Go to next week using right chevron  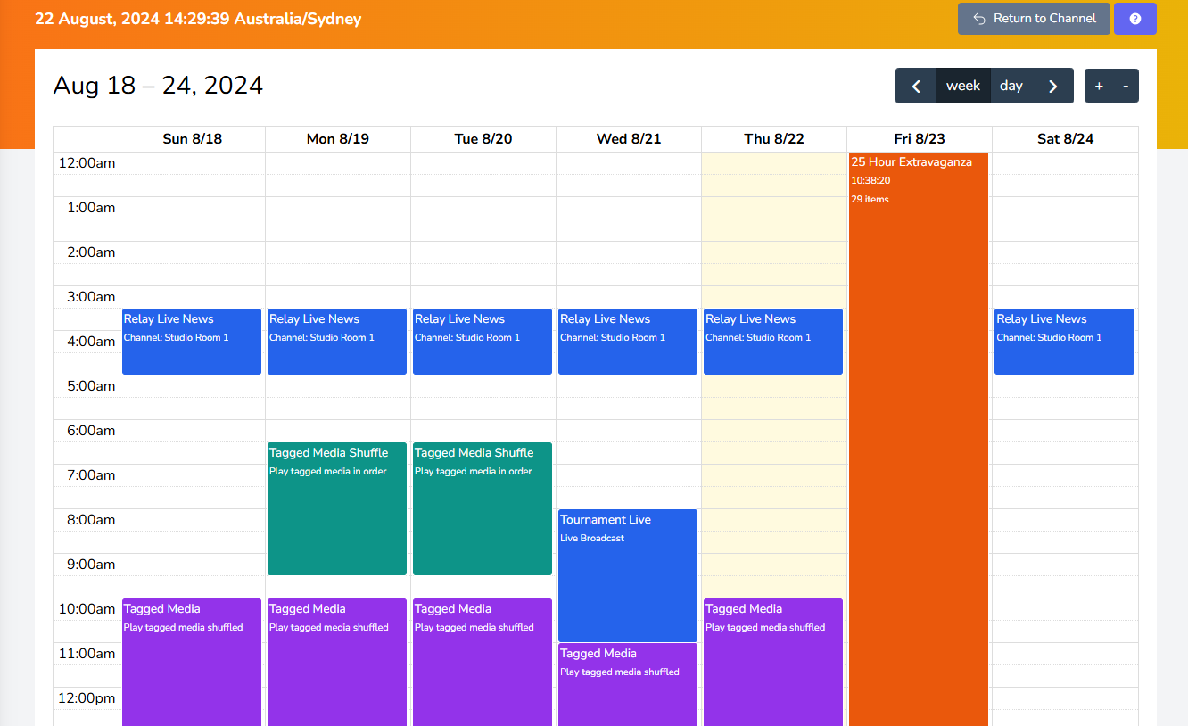point(1052,86)
